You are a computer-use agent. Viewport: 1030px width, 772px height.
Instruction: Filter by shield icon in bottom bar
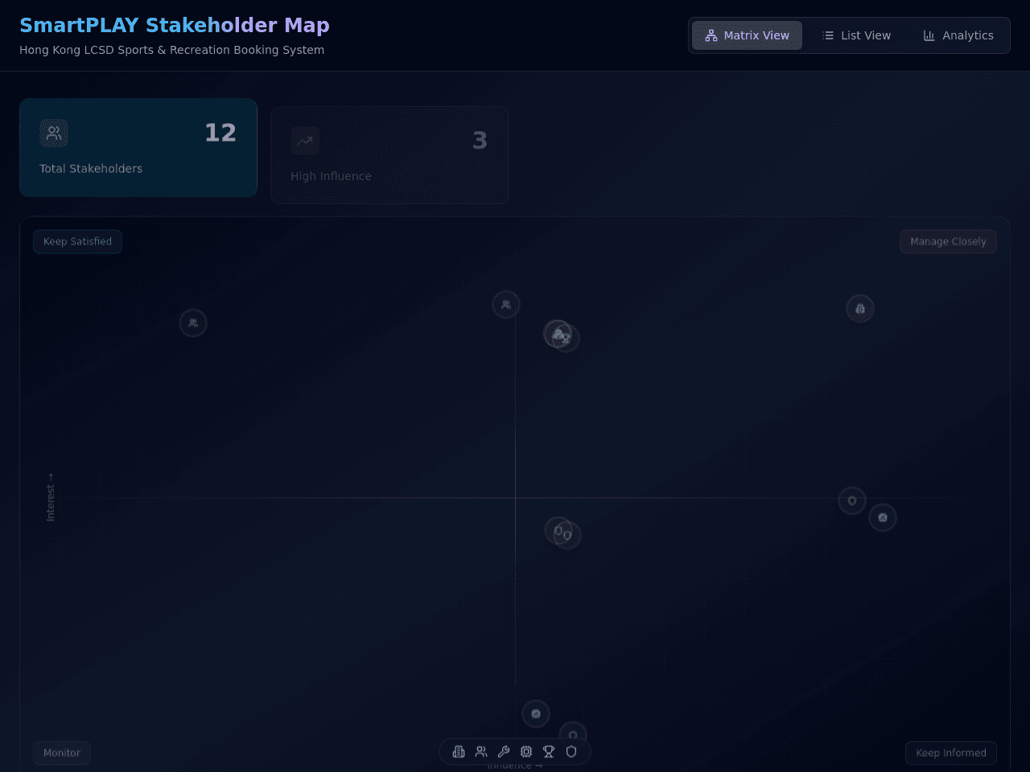tap(571, 752)
